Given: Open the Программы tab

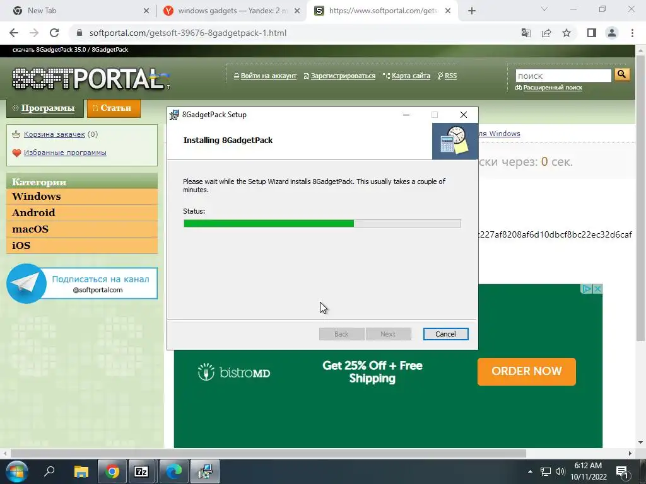Looking at the screenshot, I should coord(45,108).
